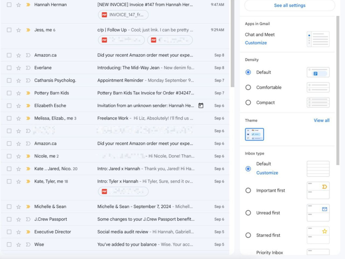The height and width of the screenshot is (259, 345).
Task: Click the Important first preview image
Action: [318, 190]
